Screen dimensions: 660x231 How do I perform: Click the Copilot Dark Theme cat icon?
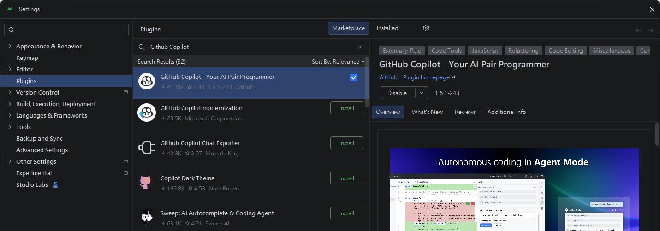(x=145, y=183)
